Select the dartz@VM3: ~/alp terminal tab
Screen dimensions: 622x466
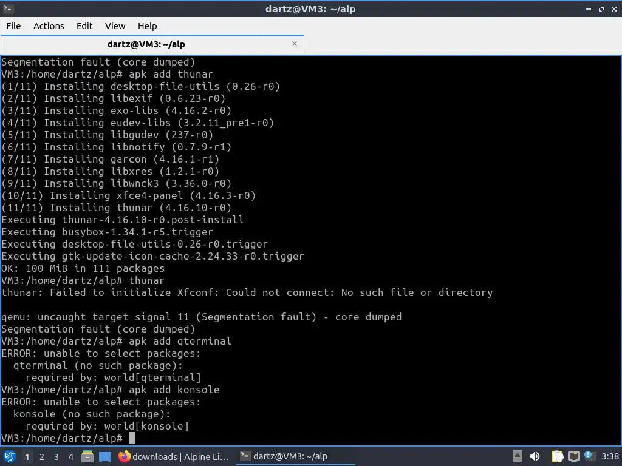(x=146, y=44)
